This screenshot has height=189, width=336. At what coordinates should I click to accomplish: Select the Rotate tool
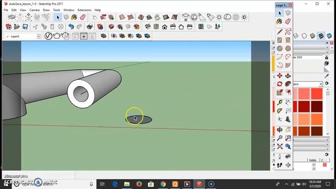click(x=280, y=84)
